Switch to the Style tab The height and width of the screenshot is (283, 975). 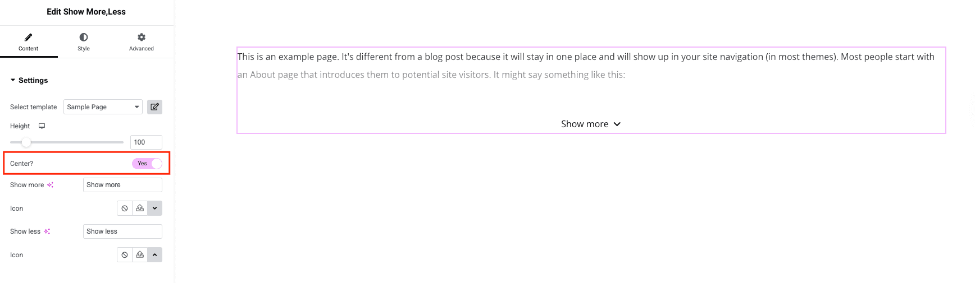tap(84, 42)
